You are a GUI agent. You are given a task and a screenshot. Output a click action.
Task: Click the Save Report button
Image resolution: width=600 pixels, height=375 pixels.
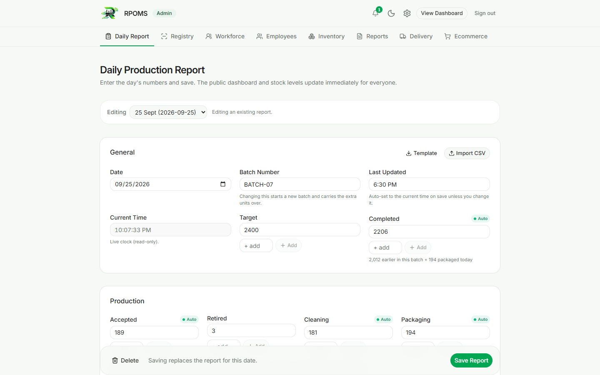coord(471,360)
